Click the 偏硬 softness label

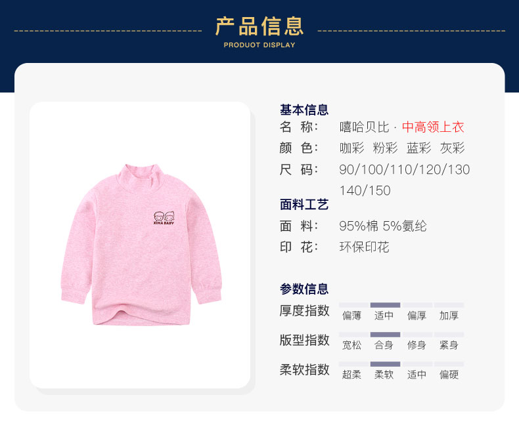pos(449,375)
